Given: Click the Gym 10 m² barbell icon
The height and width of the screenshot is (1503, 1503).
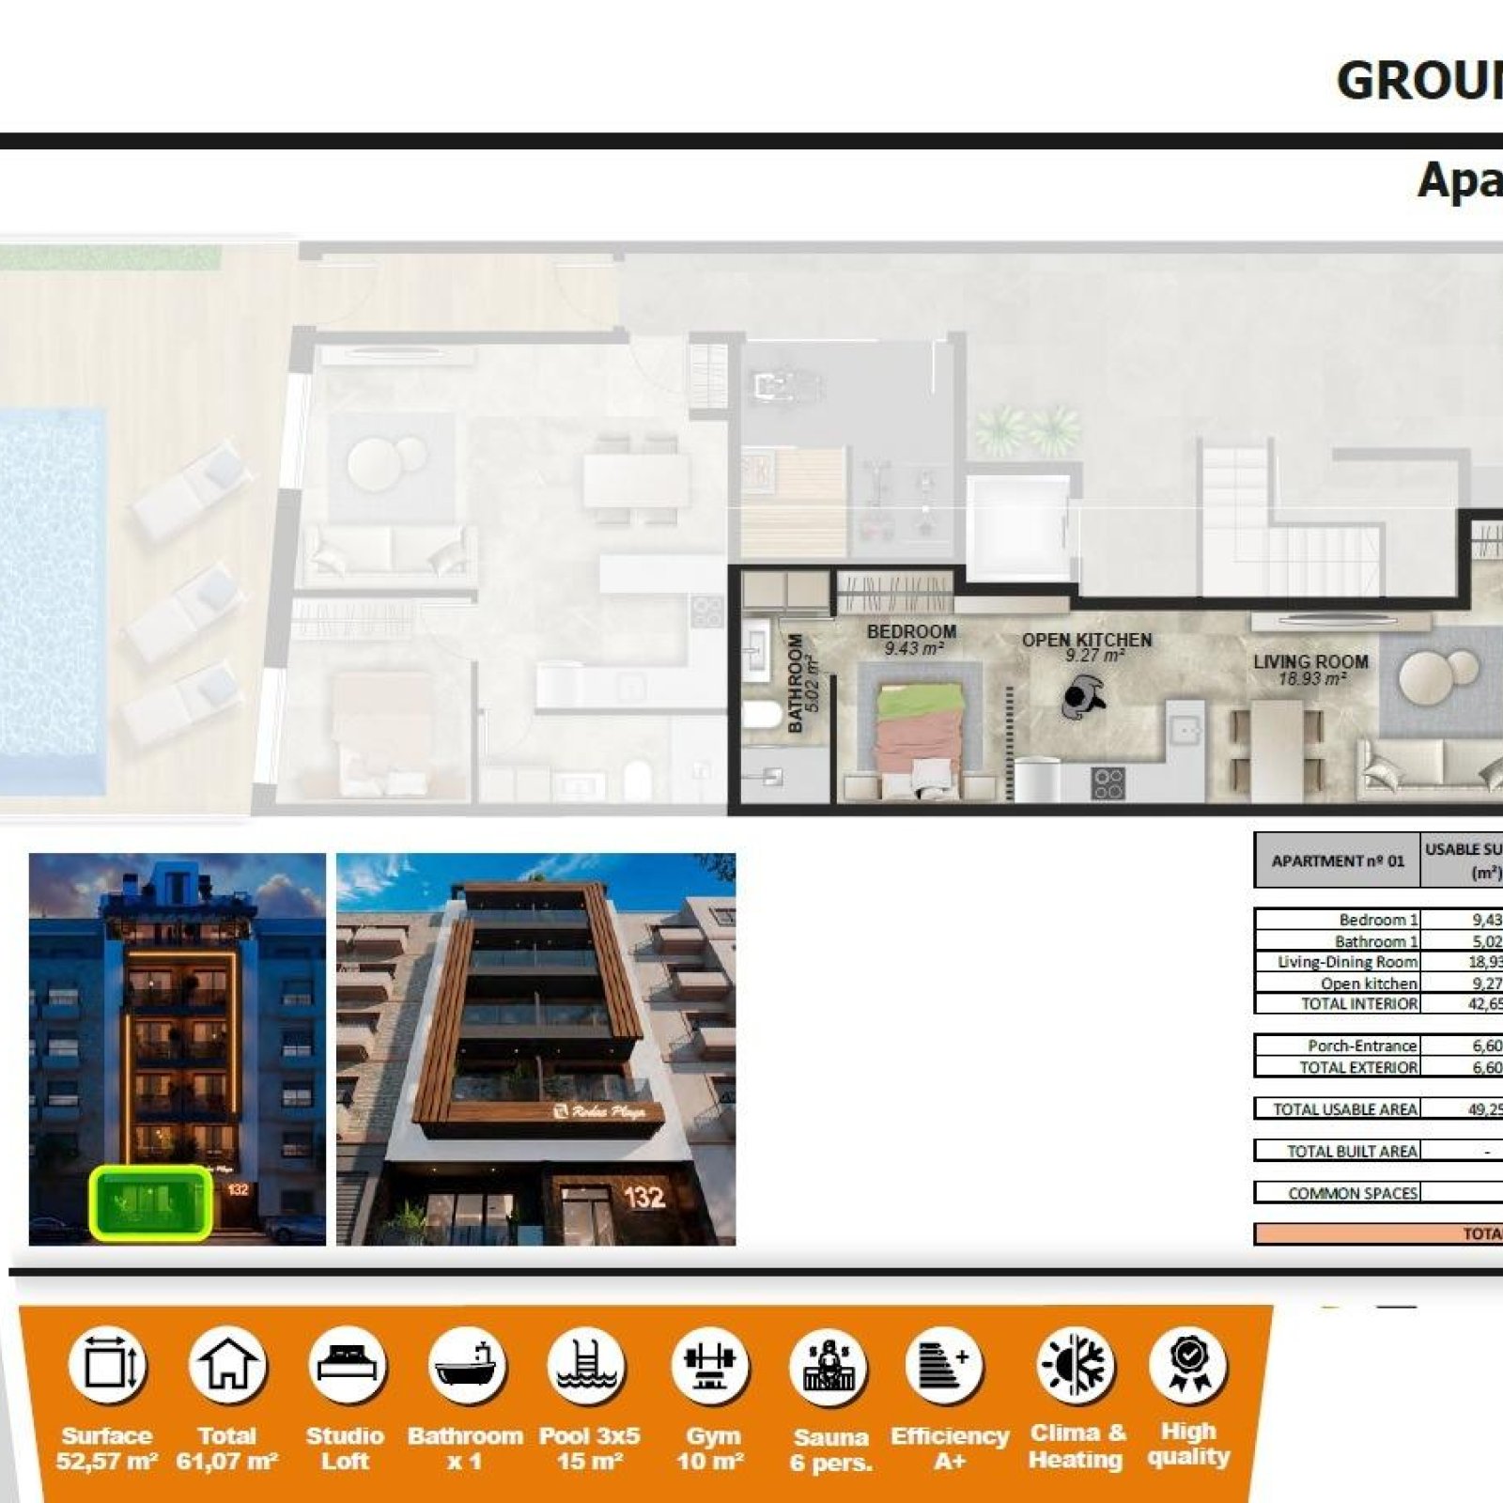Looking at the screenshot, I should 710,1365.
